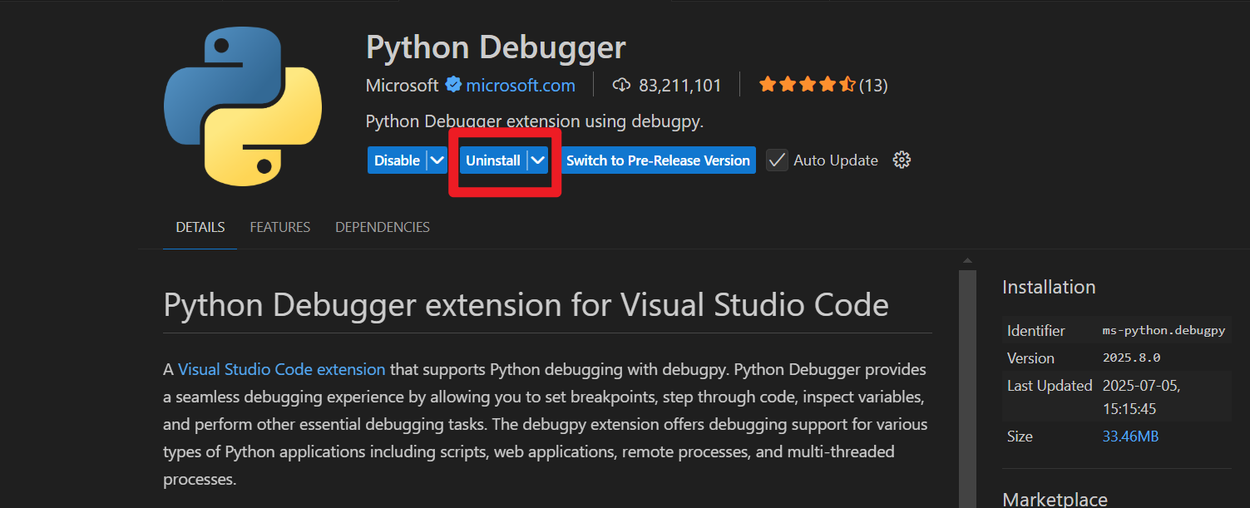Open the Uninstall dropdown arrow
Viewport: 1250px width, 508px height.
[538, 160]
